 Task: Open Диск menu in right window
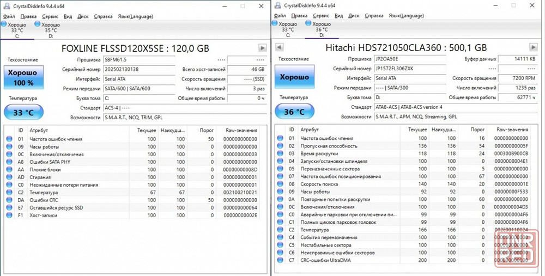click(354, 16)
